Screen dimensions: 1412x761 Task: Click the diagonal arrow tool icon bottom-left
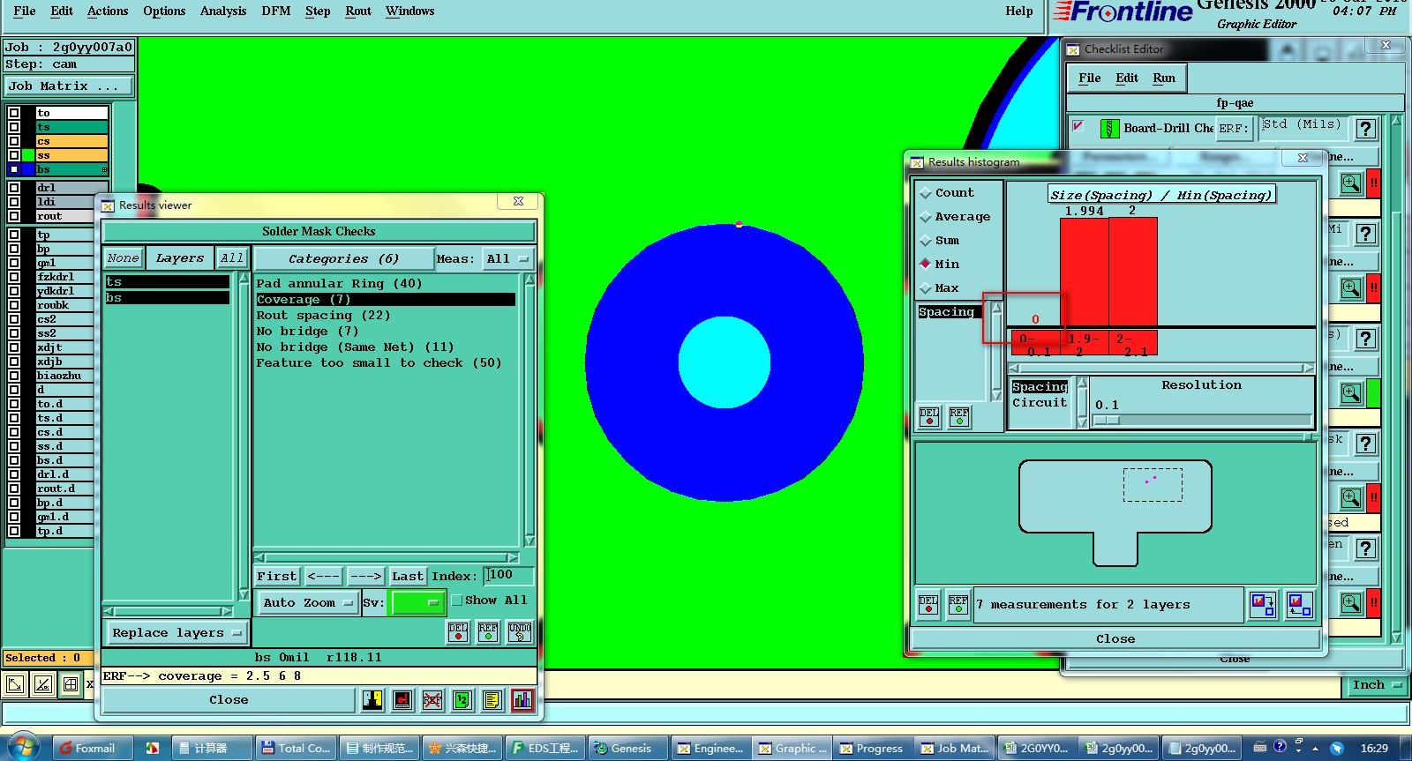(x=15, y=684)
